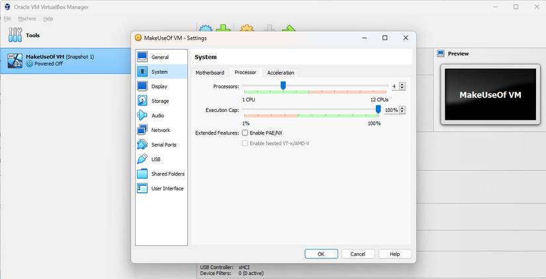Select MakeUseOf VM machine icon in list

pos(15,61)
